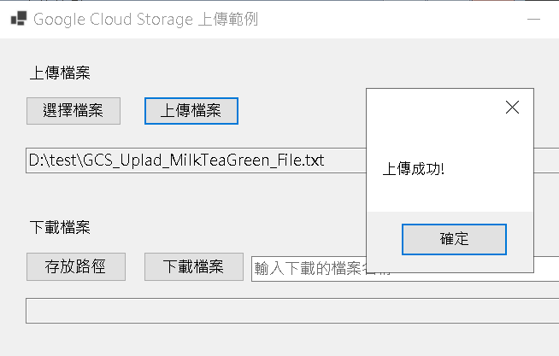The height and width of the screenshot is (356, 559).
Task: Click the 上傳檔案 button
Action: pyautogui.click(x=191, y=111)
